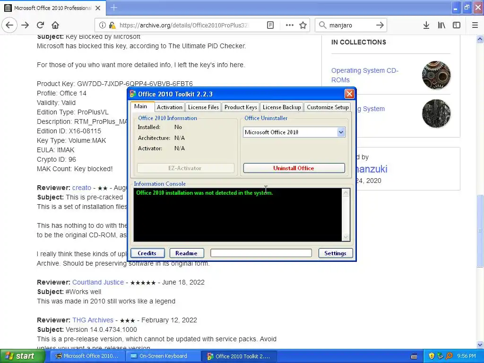This screenshot has height=363, width=484.
Task: Go back with the browser back arrow
Action: (x=9, y=26)
